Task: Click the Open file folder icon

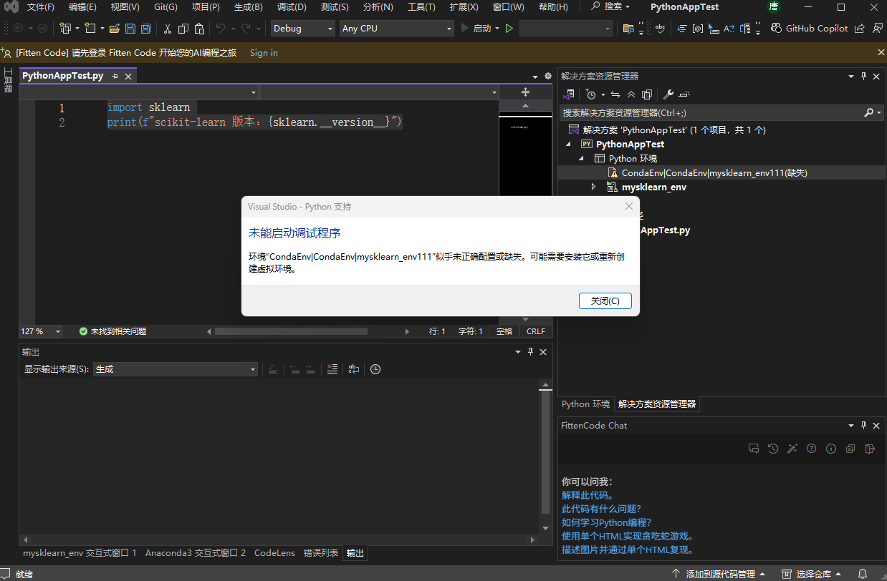Action: 114,29
